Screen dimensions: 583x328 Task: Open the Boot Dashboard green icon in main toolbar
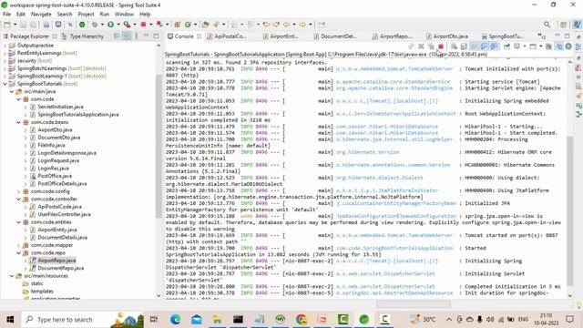point(82,25)
